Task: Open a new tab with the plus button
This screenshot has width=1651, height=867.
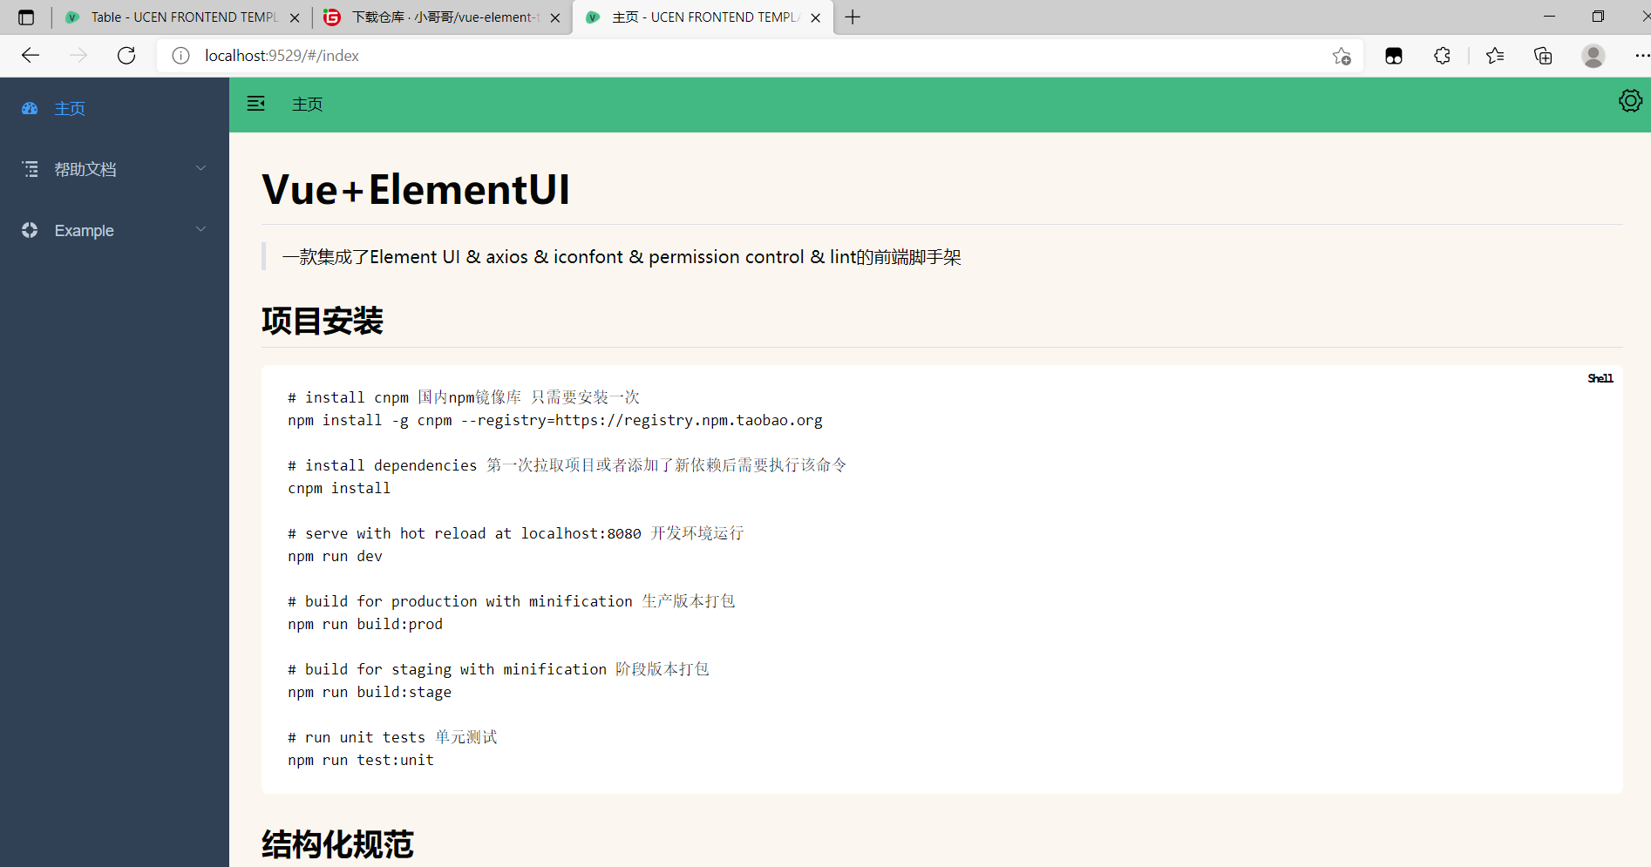Action: click(853, 17)
